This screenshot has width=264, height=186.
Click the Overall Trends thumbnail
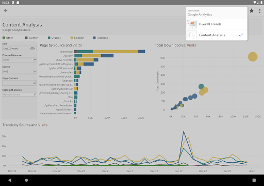[192, 24]
